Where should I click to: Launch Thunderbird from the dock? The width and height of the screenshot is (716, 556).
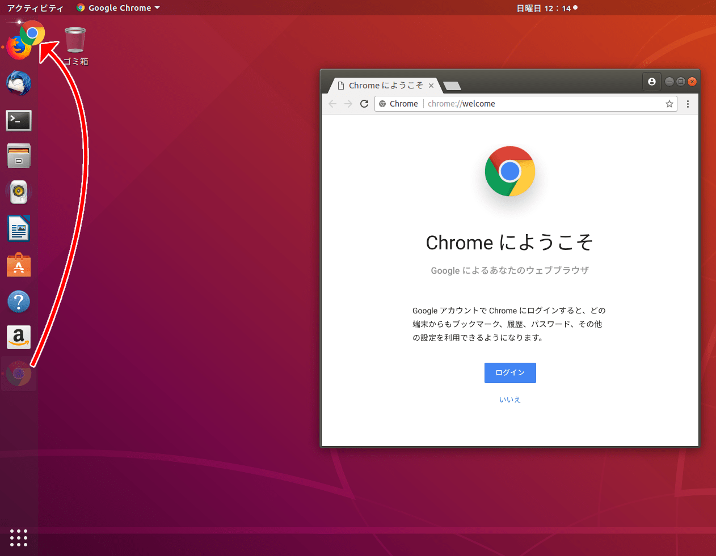(x=19, y=83)
